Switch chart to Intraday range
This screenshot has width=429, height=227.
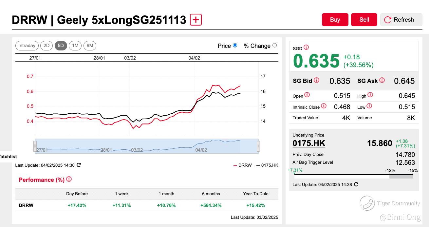point(27,46)
